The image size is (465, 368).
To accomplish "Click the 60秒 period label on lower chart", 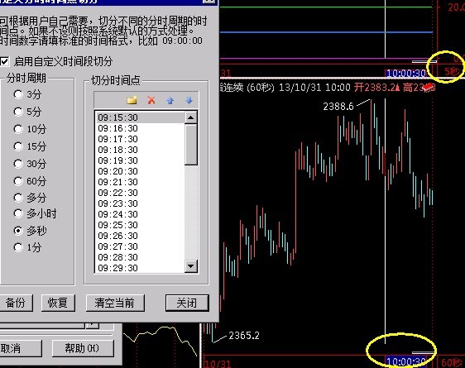I will 452,363.
